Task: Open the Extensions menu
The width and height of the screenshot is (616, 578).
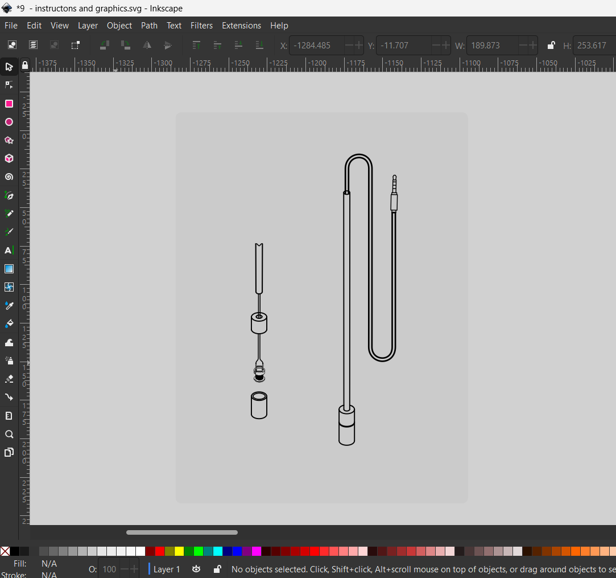Action: tap(241, 26)
